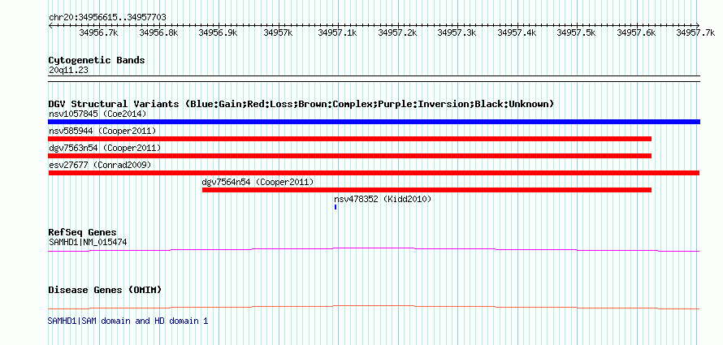Click the 34957k ruler tick label
The width and height of the screenshot is (723, 345).
(x=278, y=32)
